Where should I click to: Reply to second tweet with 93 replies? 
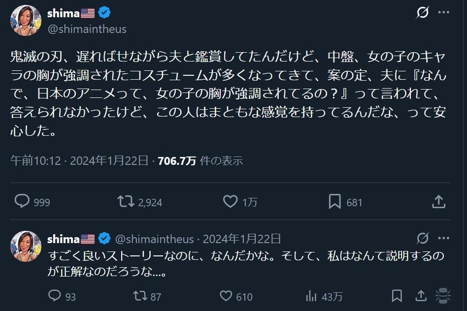tap(55, 296)
